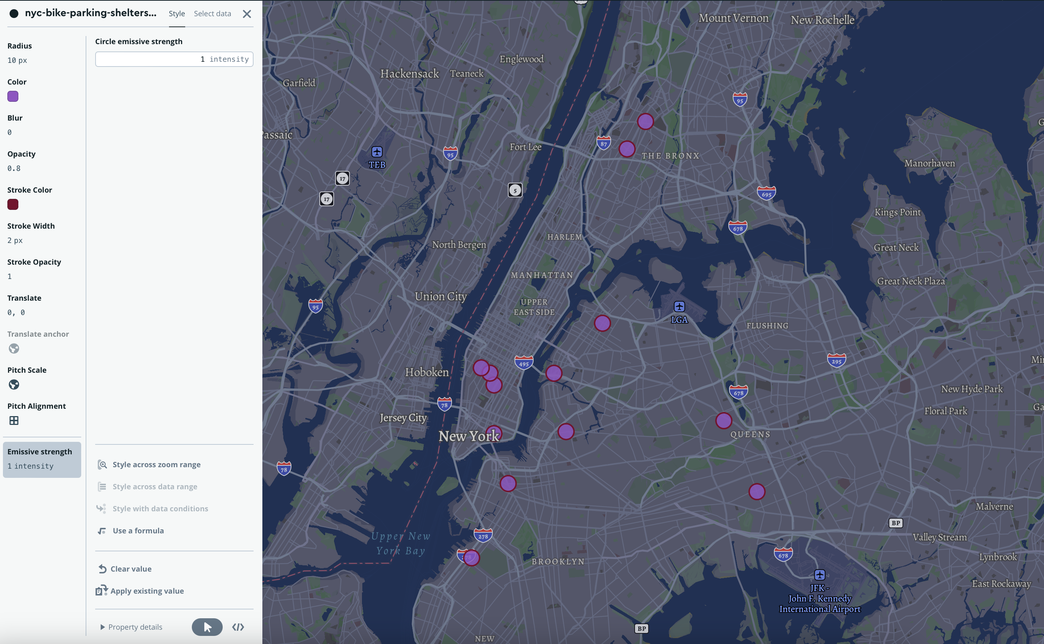This screenshot has width=1044, height=644.
Task: Expand the Property details section
Action: tap(131, 626)
